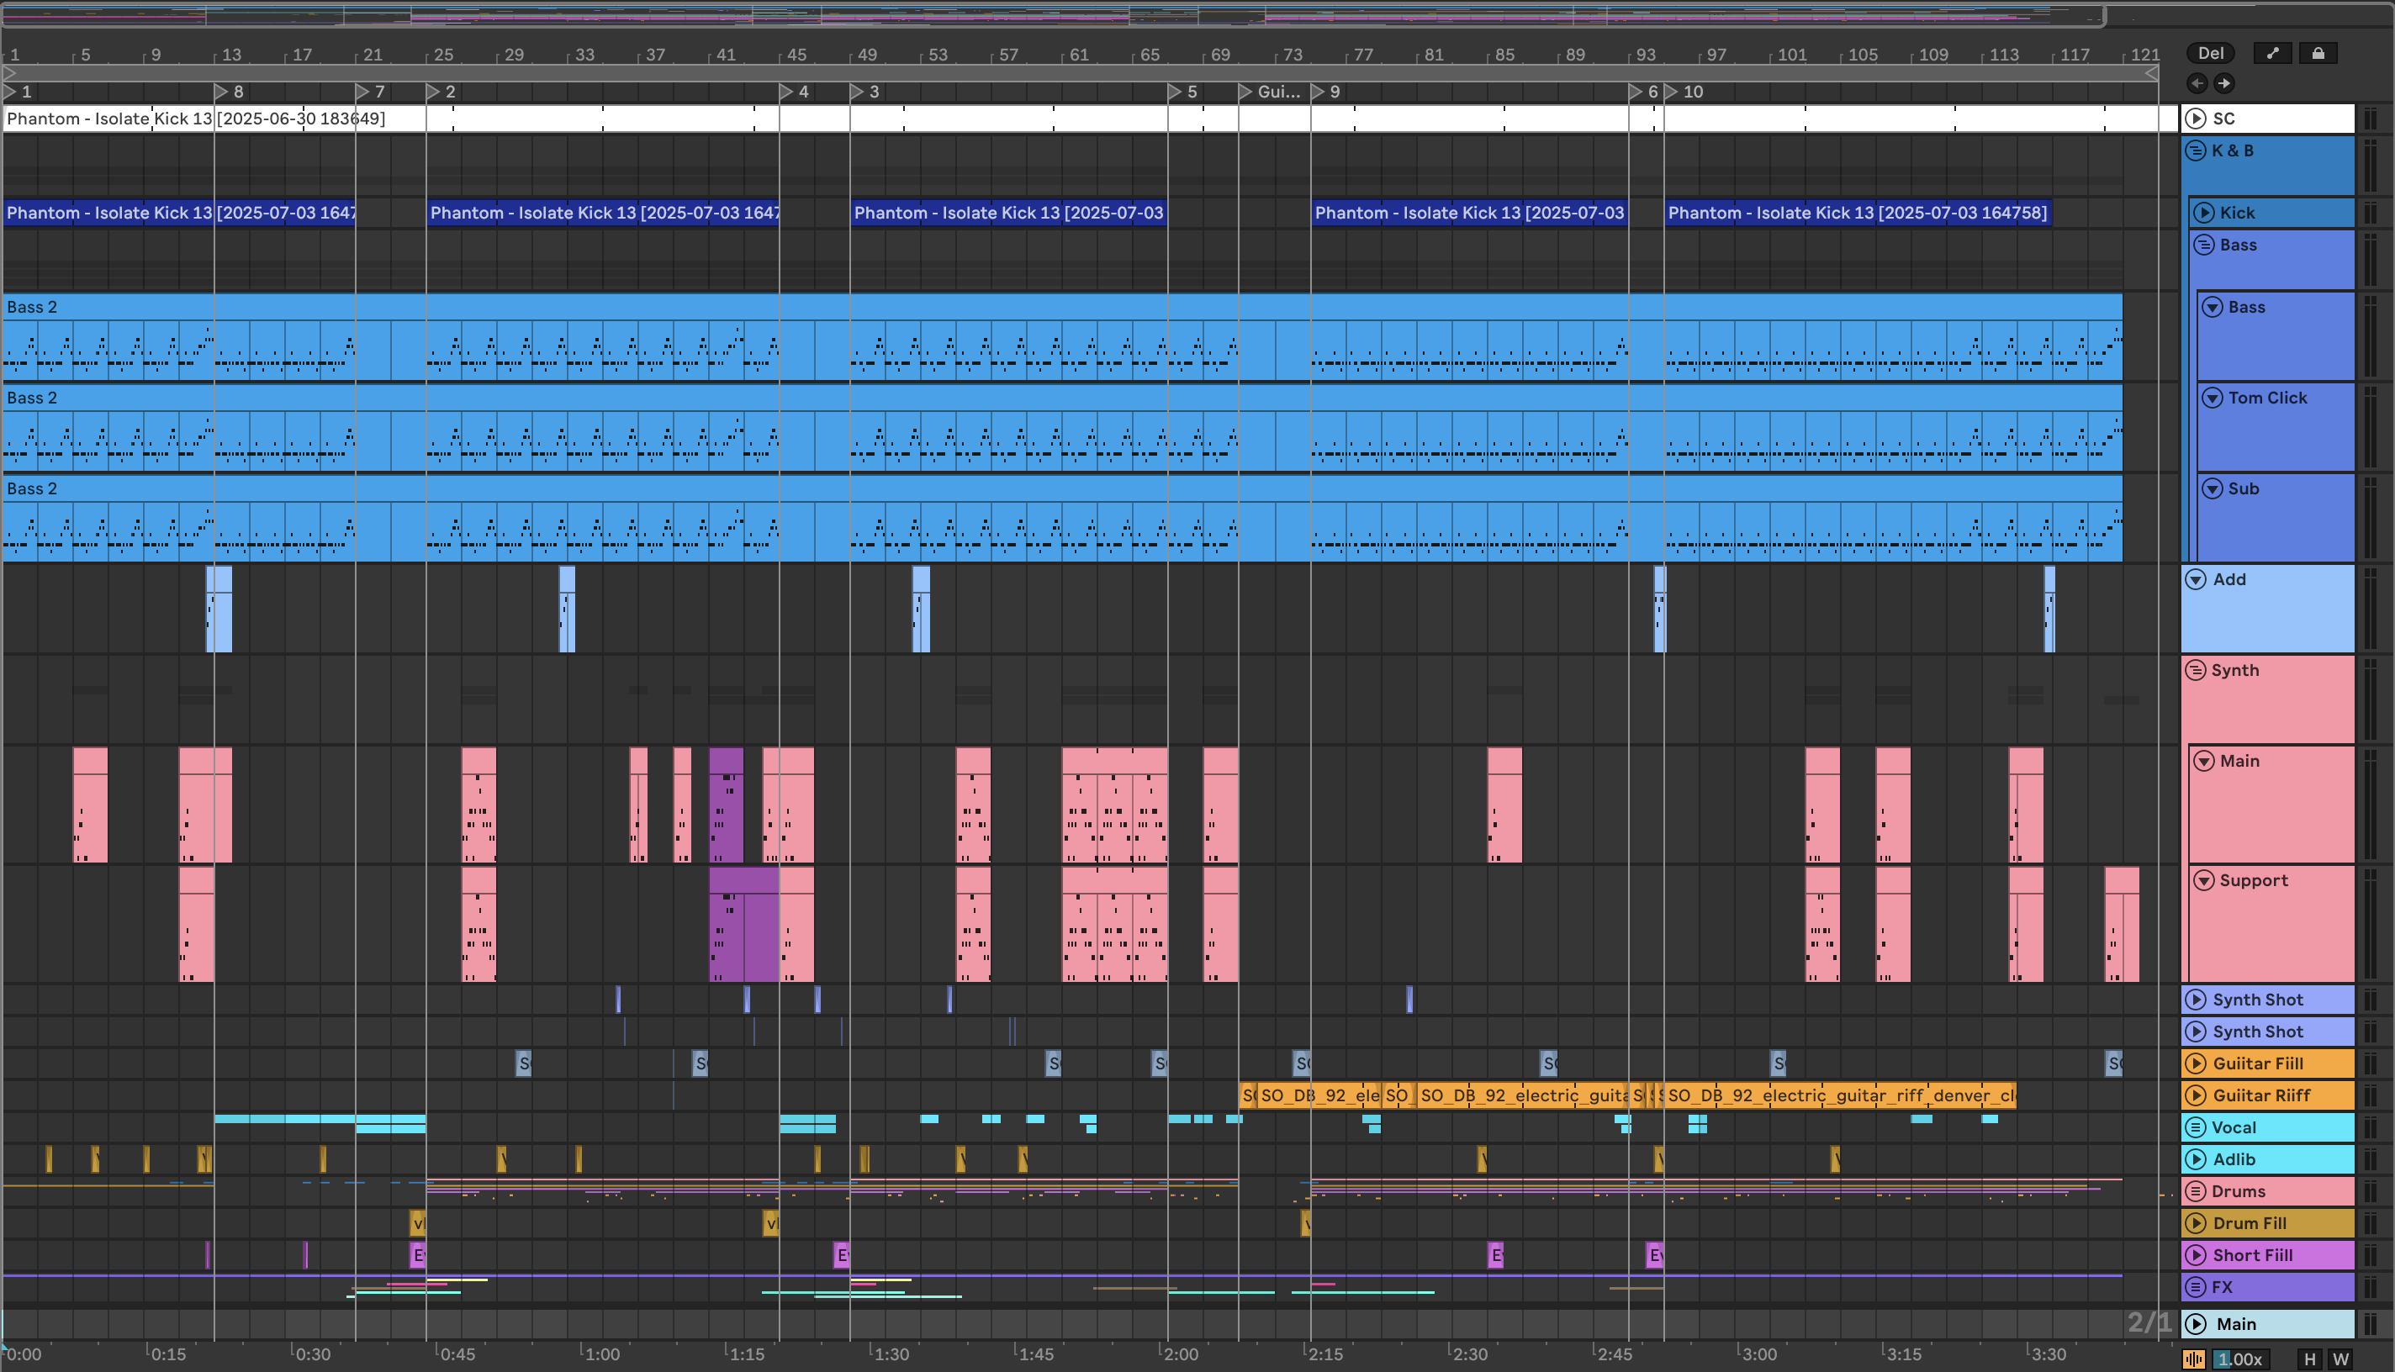Viewport: 2395px width, 1372px height.
Task: Expand the Vocal group track icon
Action: [x=2197, y=1128]
